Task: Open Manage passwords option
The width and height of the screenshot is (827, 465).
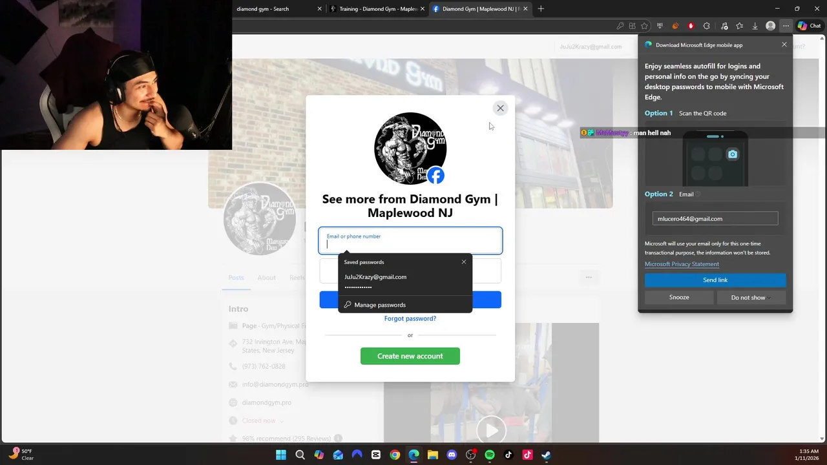Action: click(x=405, y=305)
